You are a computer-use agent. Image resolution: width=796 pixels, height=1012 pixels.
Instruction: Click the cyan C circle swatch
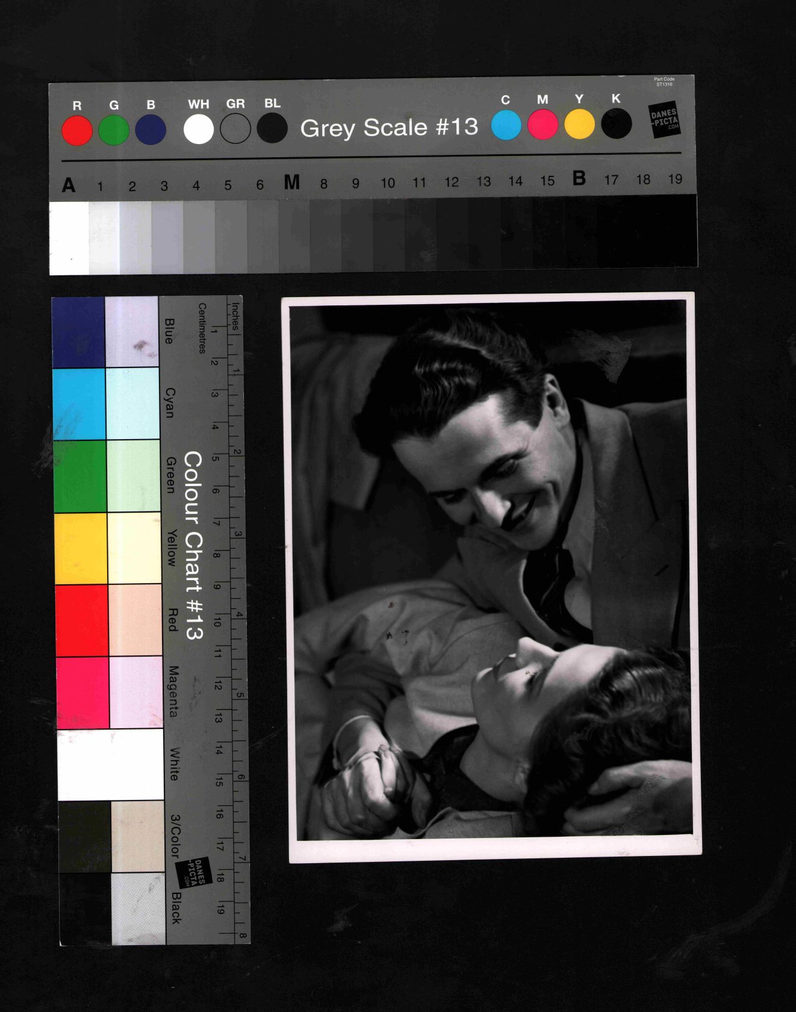506,125
